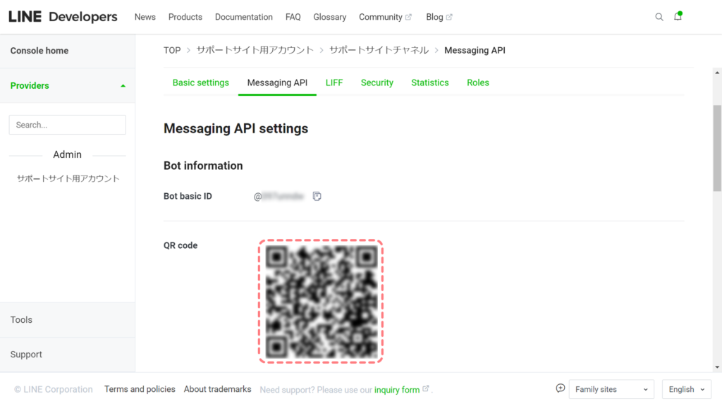This screenshot has height=406, width=722.
Task: Click the Bot information heading
Action: (203, 166)
